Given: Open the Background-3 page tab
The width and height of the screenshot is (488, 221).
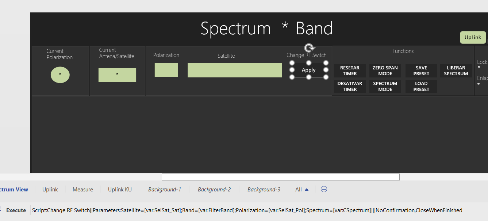Looking at the screenshot, I should [x=264, y=190].
